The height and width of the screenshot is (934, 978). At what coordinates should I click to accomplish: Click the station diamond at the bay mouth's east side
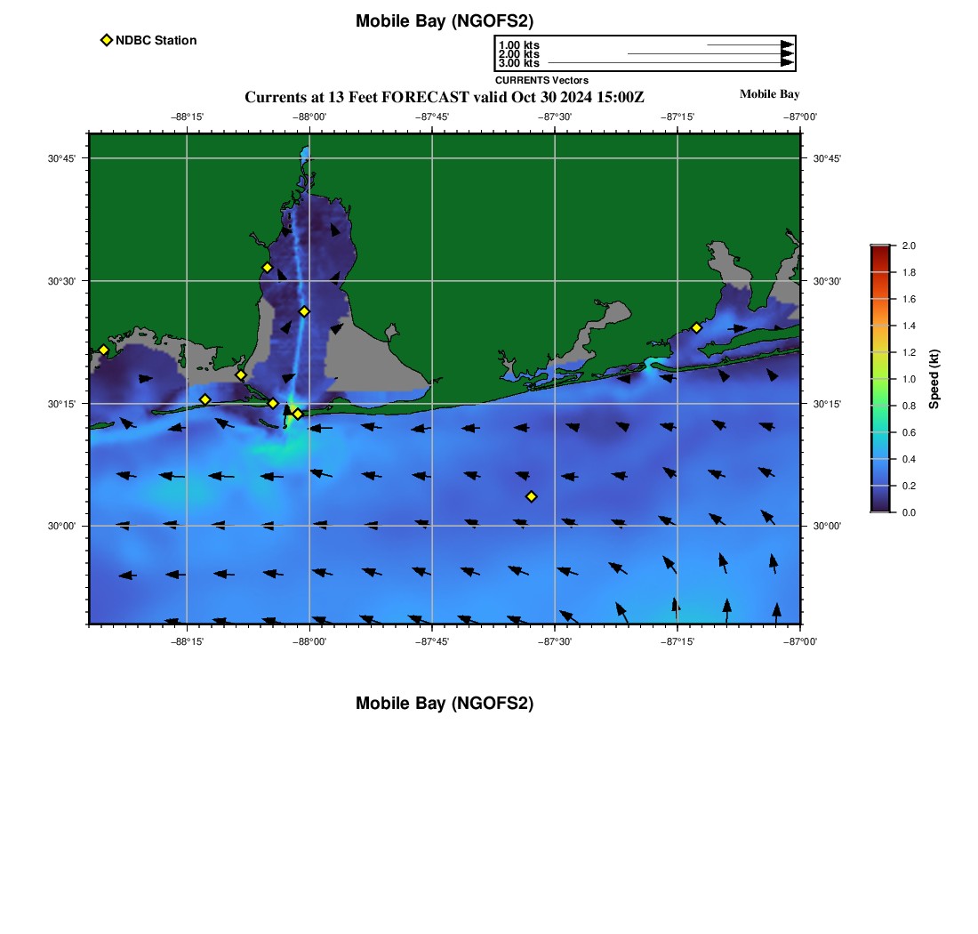click(x=297, y=414)
